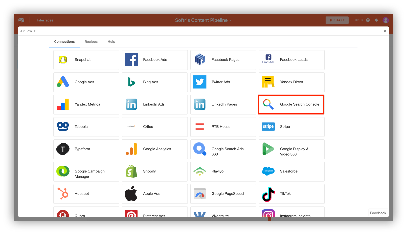Screen dimensions: 407x235
Task: Click the Share button
Action: (337, 20)
